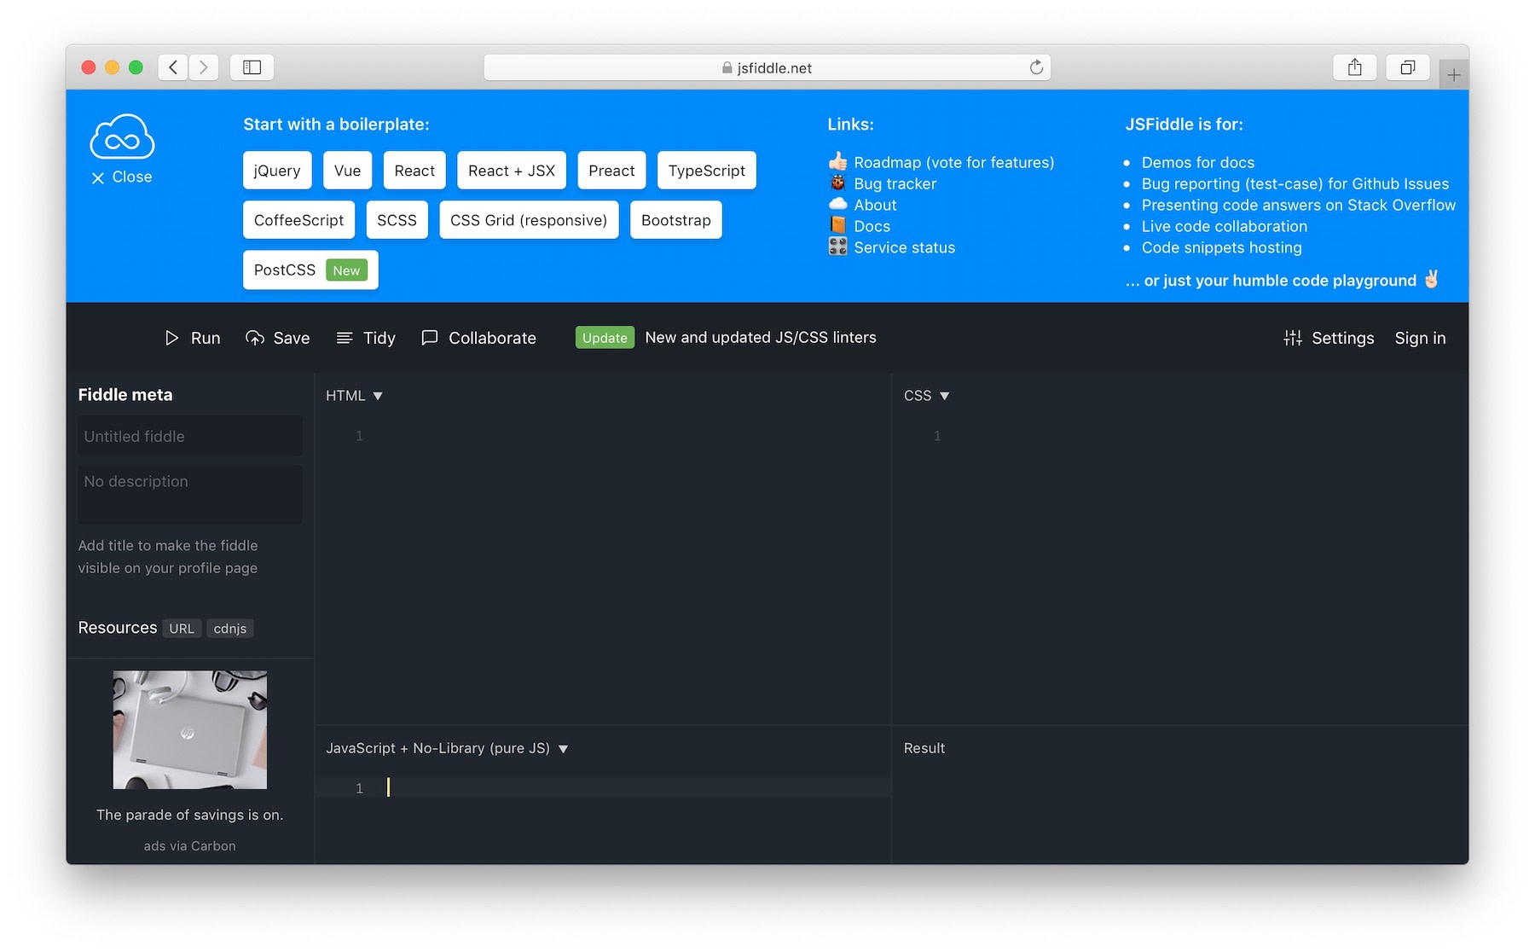Open the Roadmap vote for features link

(953, 162)
